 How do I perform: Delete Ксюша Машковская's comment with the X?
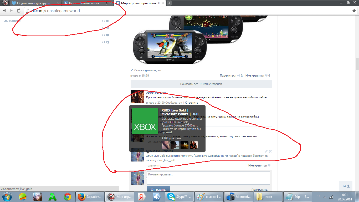coord(270,151)
